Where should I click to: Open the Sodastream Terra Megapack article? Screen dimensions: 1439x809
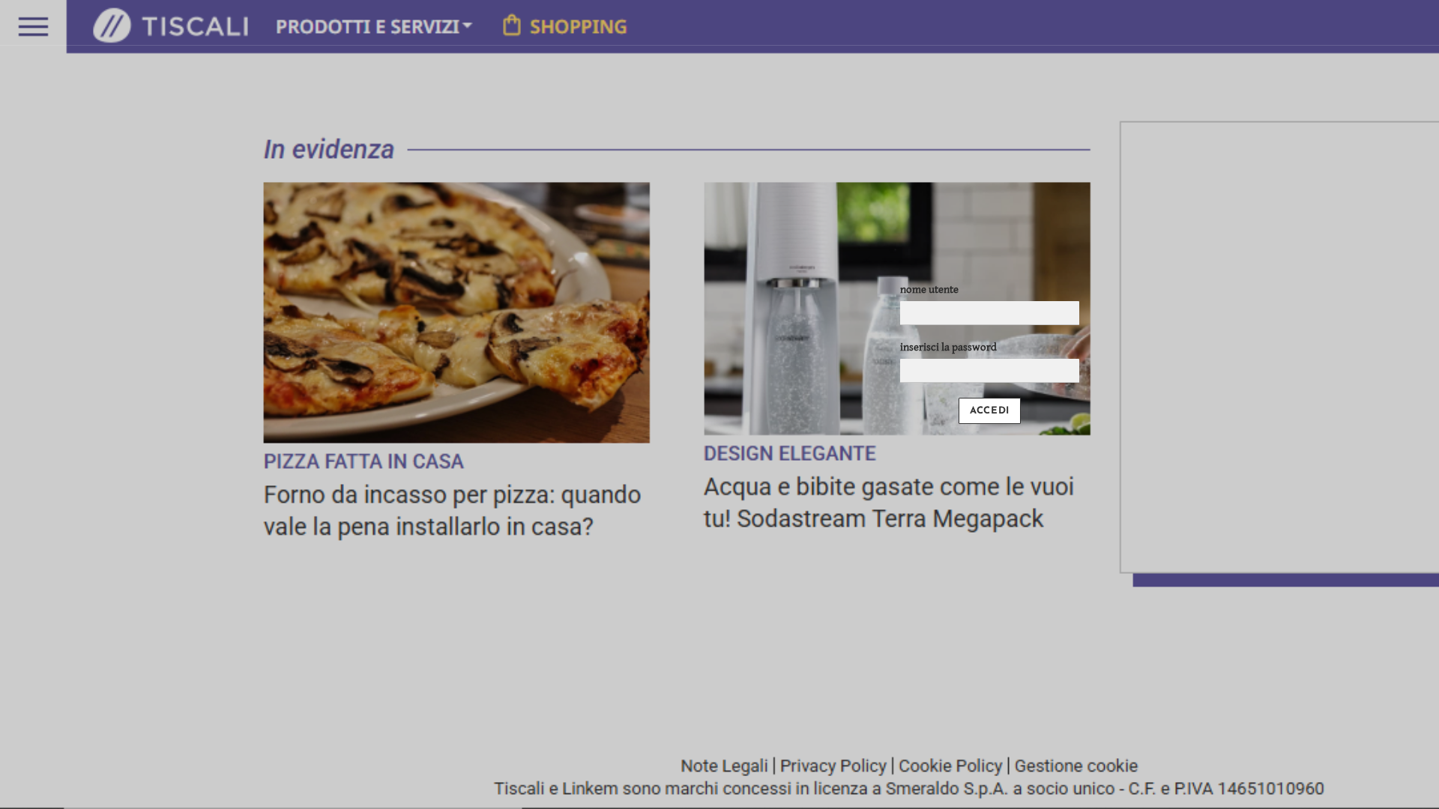tap(888, 502)
